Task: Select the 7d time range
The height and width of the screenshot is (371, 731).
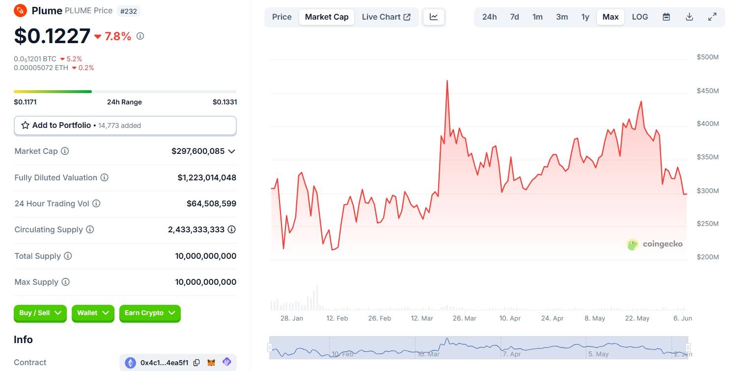Action: point(514,17)
